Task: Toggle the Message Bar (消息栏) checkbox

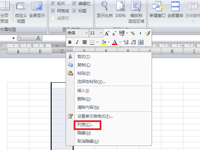Action: [53, 18]
